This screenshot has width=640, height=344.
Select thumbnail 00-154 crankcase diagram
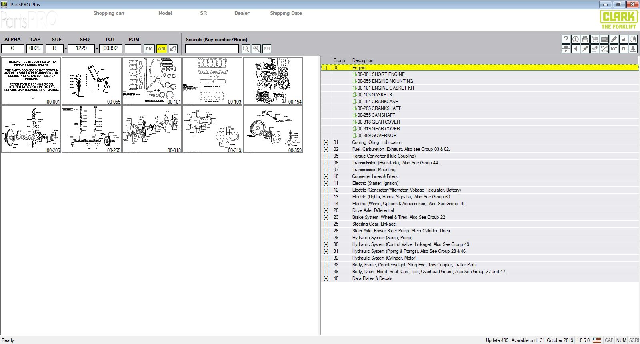[x=273, y=81]
